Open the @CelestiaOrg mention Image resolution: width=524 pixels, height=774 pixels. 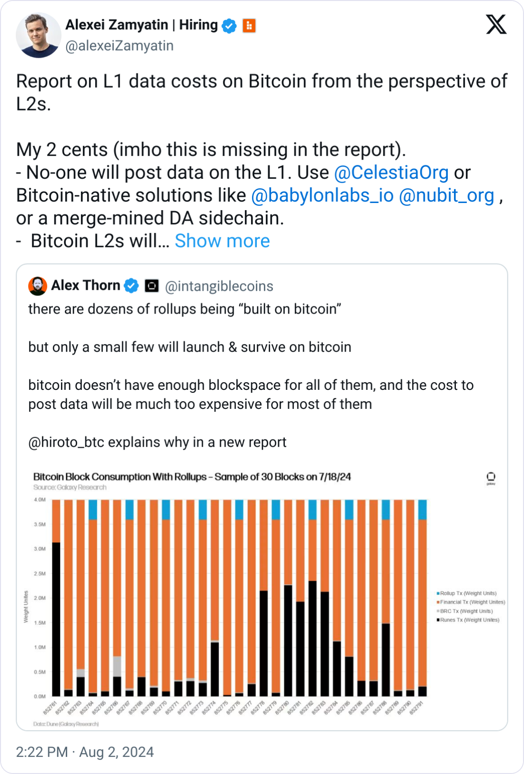click(x=392, y=173)
